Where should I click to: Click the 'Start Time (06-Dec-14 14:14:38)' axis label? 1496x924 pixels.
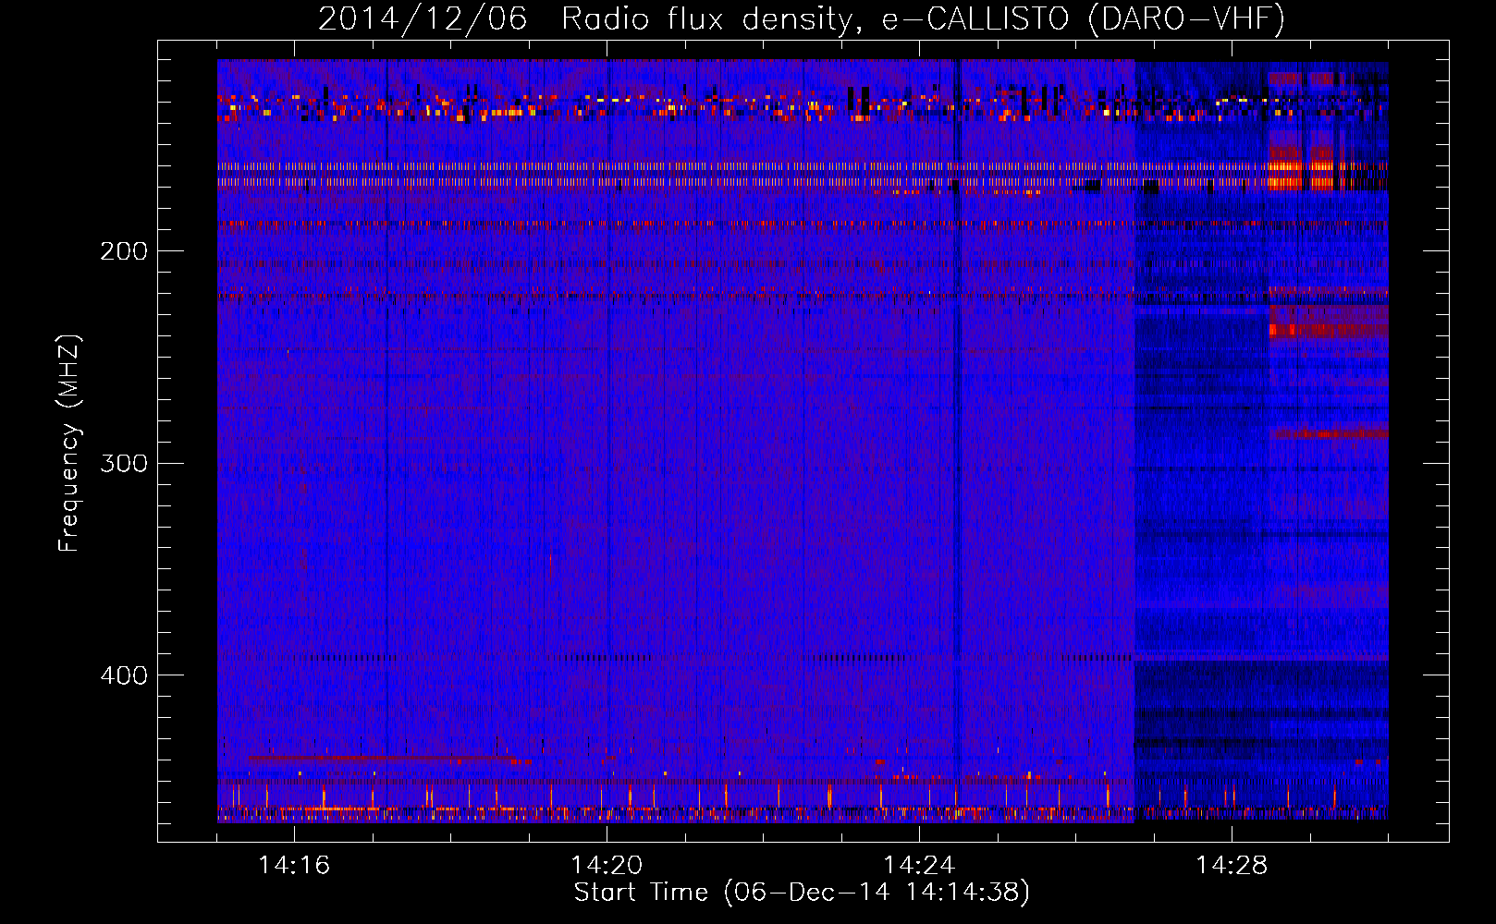tap(802, 893)
